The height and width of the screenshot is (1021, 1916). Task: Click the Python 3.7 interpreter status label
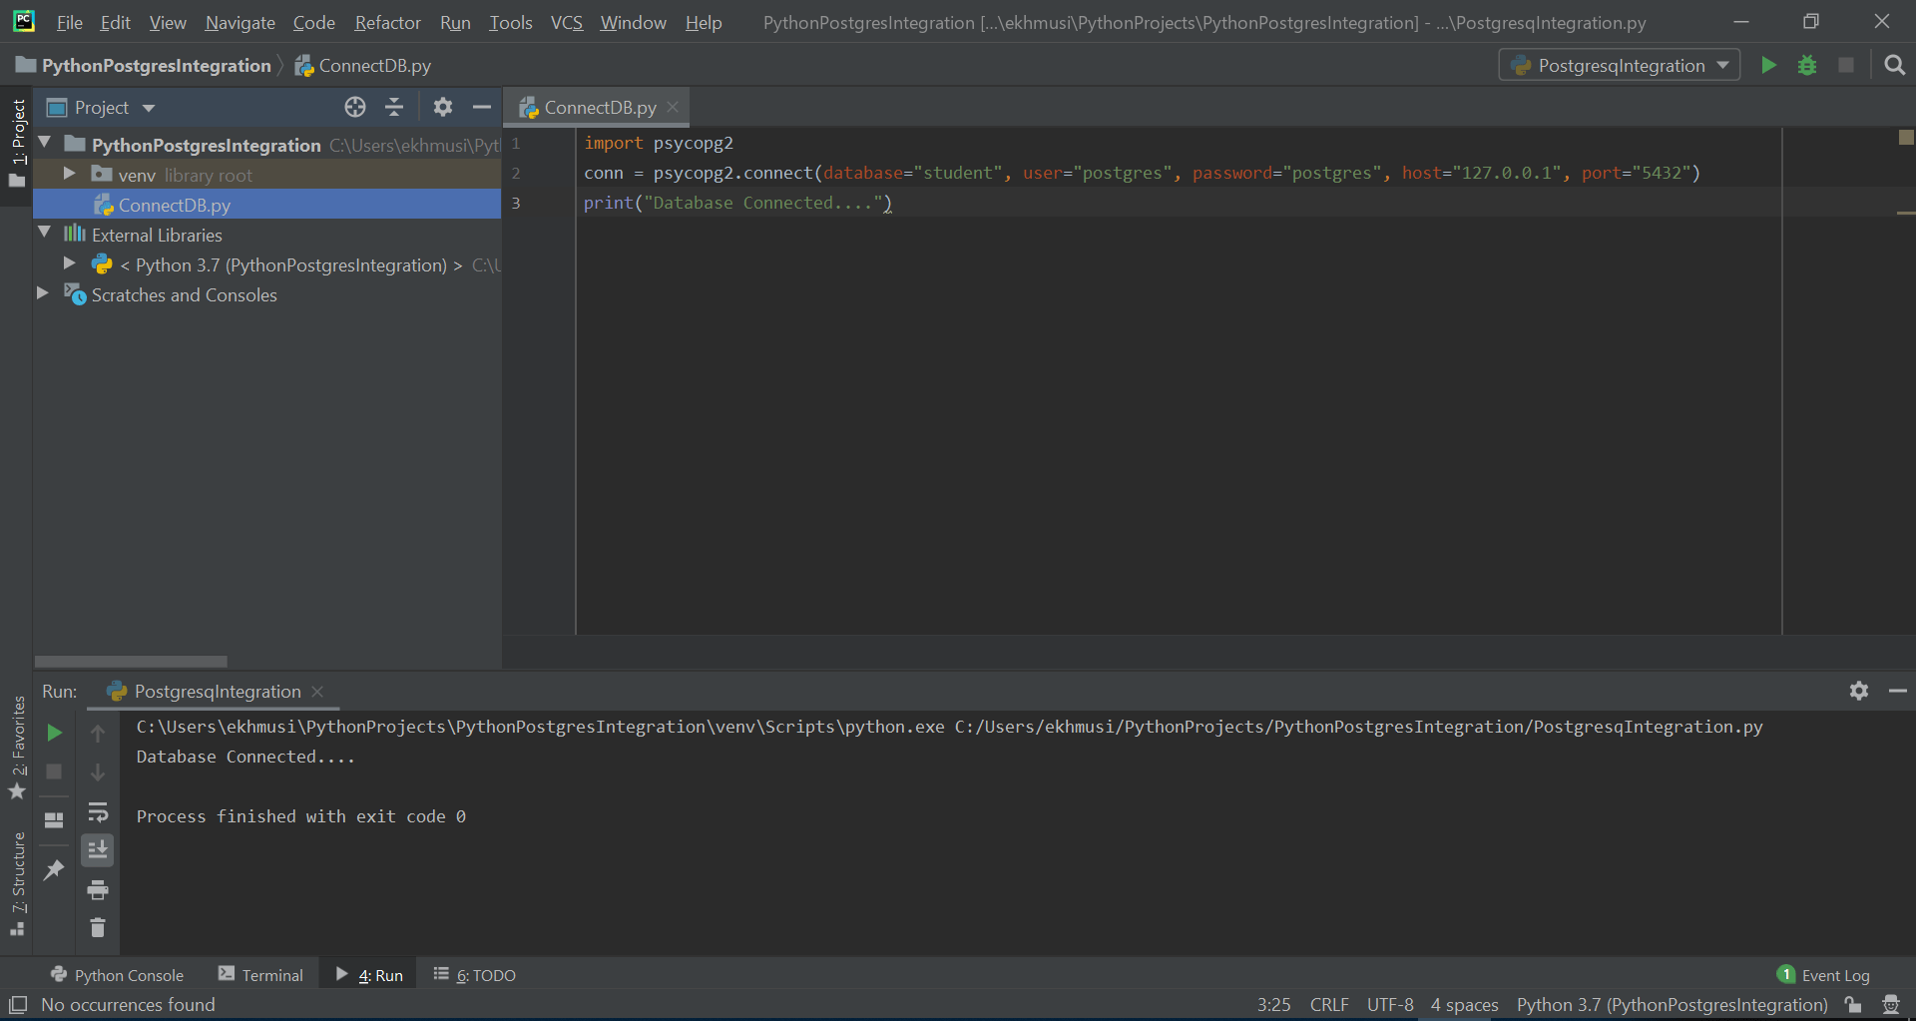pyautogui.click(x=1672, y=1005)
